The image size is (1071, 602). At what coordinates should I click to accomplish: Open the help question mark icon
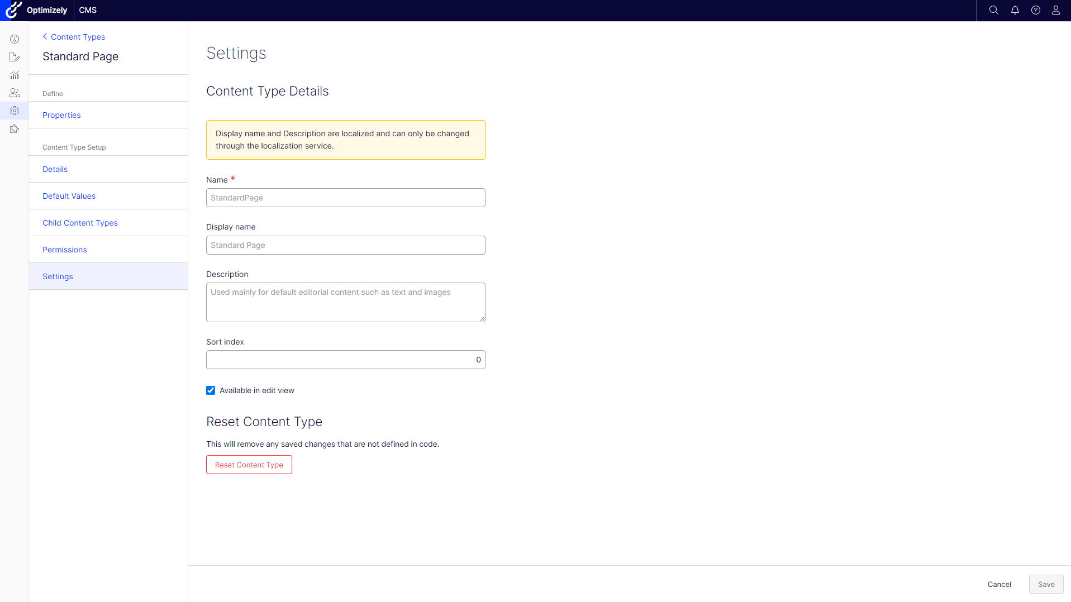pos(1035,10)
